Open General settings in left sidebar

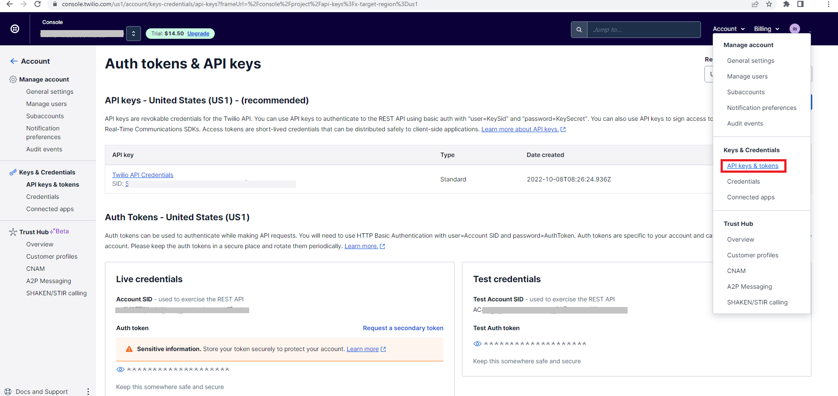[50, 92]
